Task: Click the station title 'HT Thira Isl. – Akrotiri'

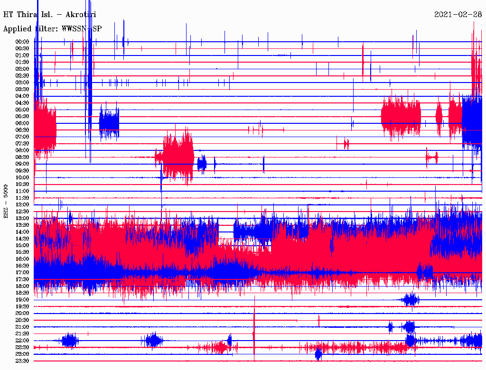Action: point(49,15)
